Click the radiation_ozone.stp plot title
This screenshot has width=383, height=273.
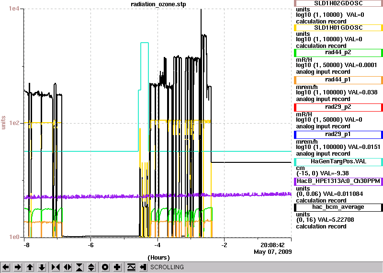[158, 4]
